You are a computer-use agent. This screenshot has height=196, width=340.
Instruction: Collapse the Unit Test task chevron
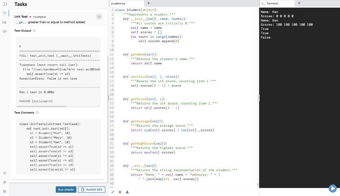pos(99,17)
